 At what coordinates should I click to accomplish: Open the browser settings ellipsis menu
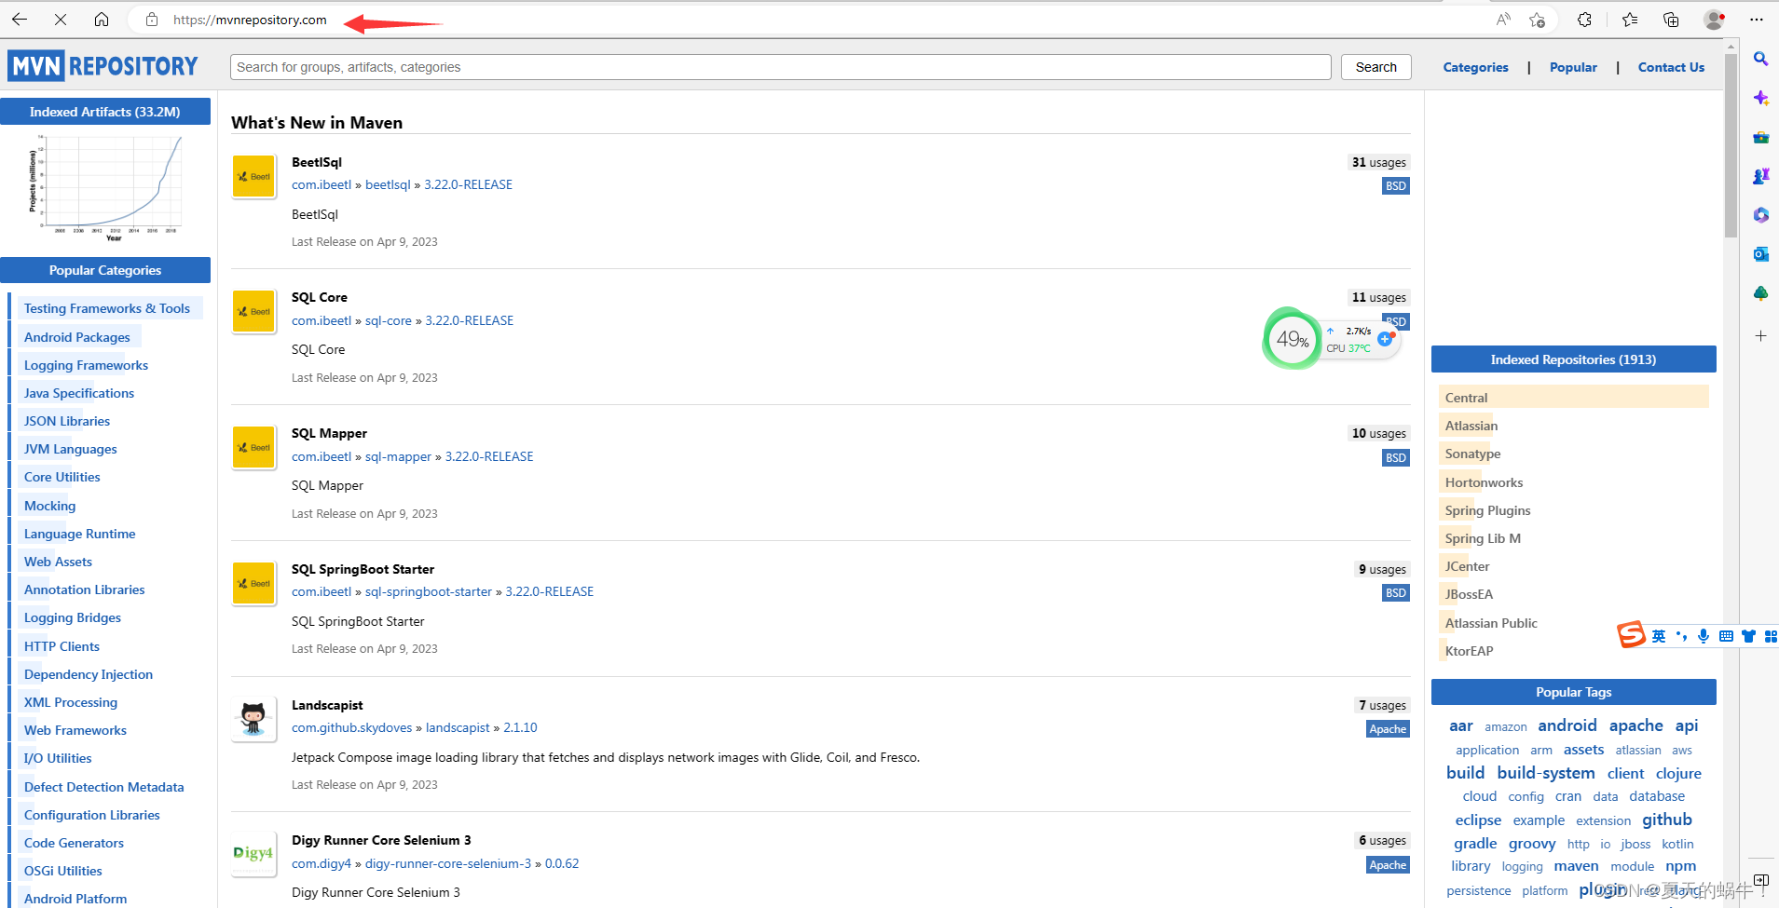coord(1757,20)
